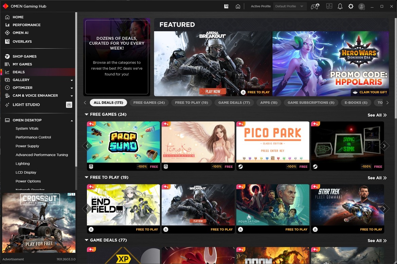Open Power Supply
Screen dimensions: 397x264
click(x=28, y=146)
